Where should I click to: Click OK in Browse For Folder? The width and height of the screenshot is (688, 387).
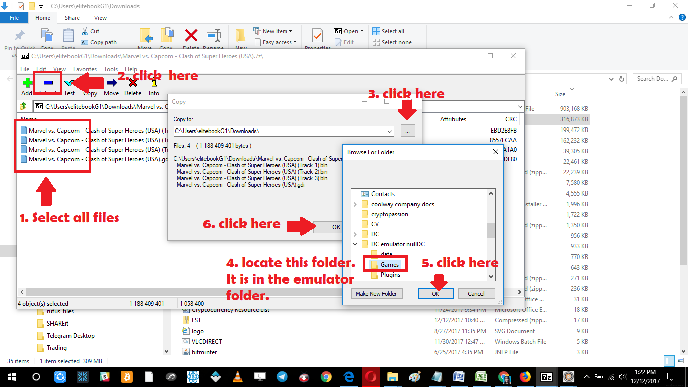(x=436, y=293)
